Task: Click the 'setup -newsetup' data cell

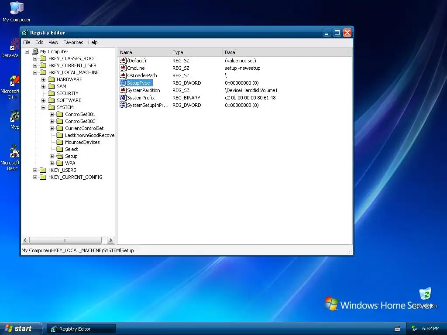Action: tap(243, 68)
